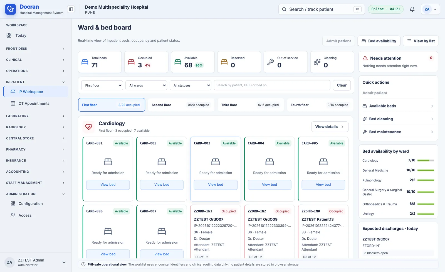Viewport: 445px width, 272px height.
Task: Click the Bed maintenance wrench icon
Action: click(365, 132)
